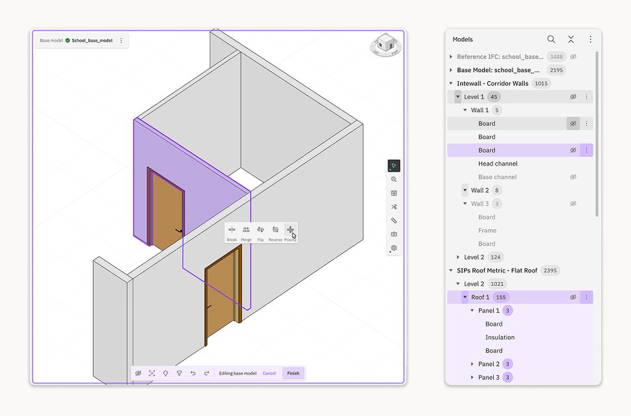Collapse SIPs Roof Metric - Flat Roof group
The height and width of the screenshot is (416, 631).
(451, 270)
